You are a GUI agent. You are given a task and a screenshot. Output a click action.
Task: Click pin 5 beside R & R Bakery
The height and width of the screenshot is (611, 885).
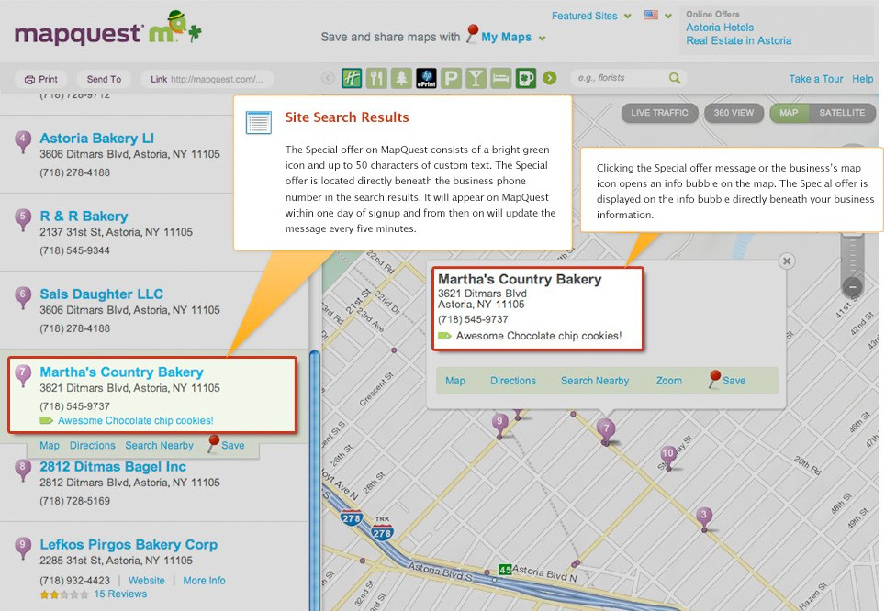23,219
